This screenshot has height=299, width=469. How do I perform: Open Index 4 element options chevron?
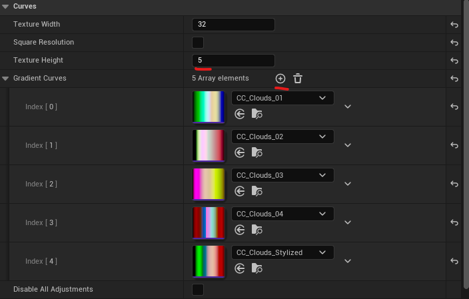348,261
